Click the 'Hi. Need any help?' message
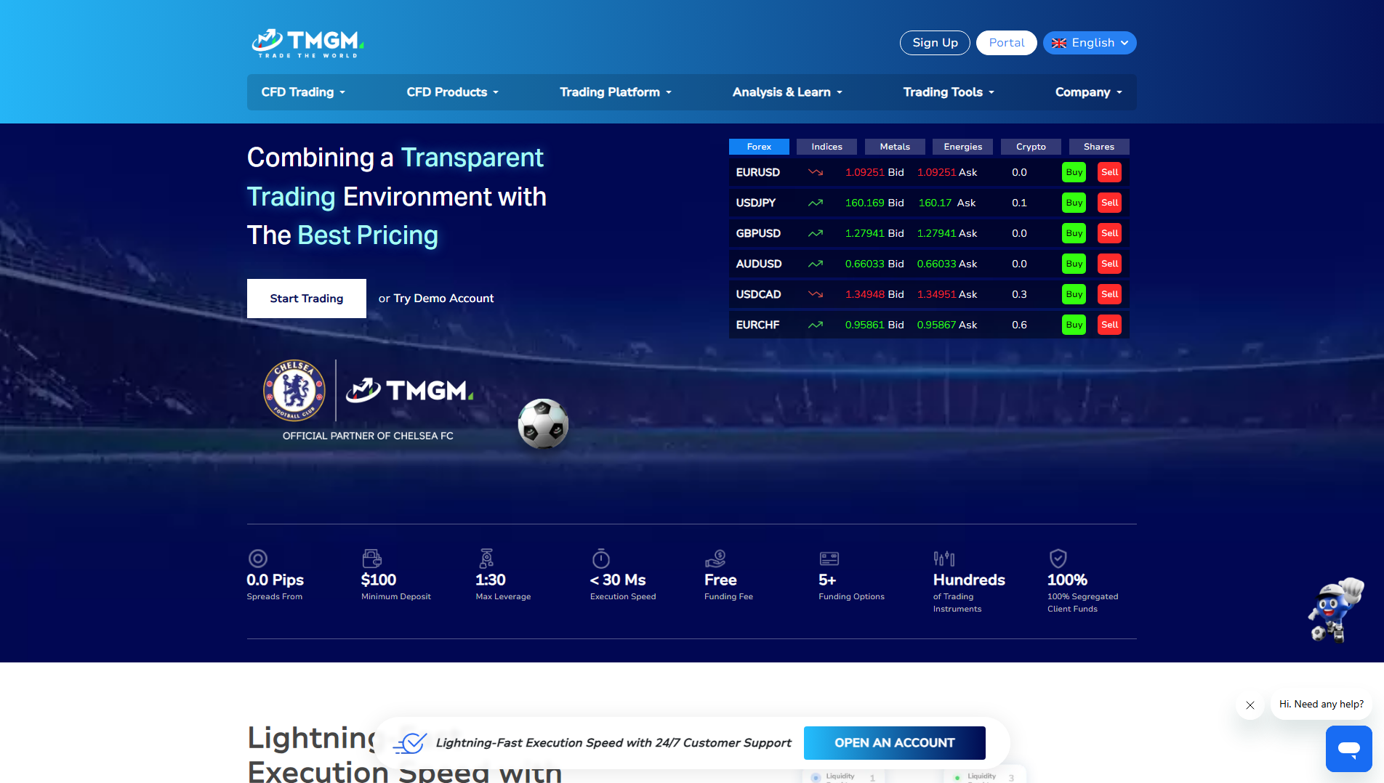This screenshot has height=783, width=1384. click(x=1321, y=705)
